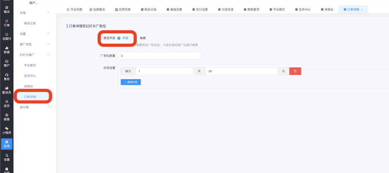Screen dimensions: 389x173
Task: Open 售后 after-sales sidebar icon
Action: tap(6, 77)
